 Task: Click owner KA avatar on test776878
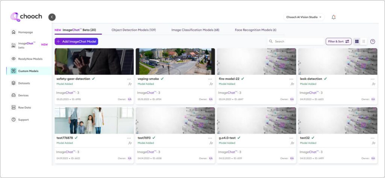pyautogui.click(x=130, y=158)
